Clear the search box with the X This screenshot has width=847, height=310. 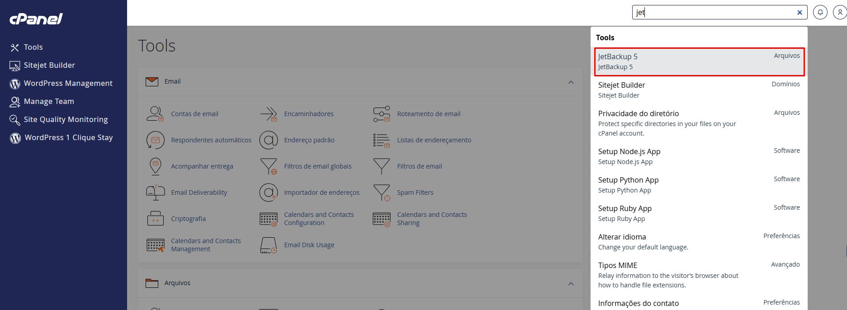coord(800,12)
